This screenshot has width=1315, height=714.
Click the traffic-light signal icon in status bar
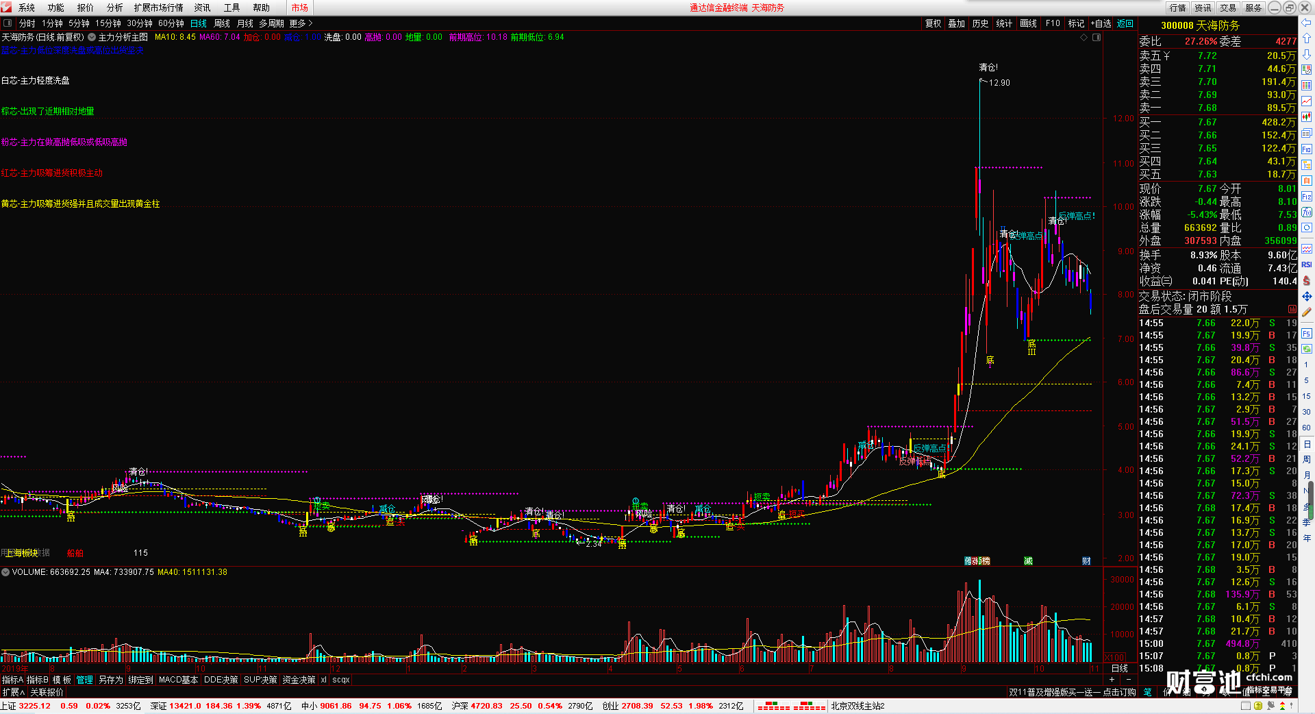[x=1282, y=706]
